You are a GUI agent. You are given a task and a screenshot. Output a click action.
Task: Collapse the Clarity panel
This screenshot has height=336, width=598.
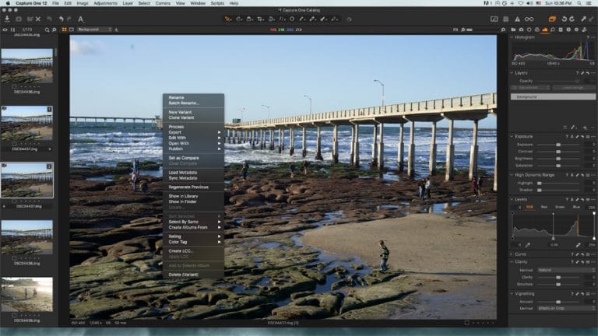coord(512,262)
